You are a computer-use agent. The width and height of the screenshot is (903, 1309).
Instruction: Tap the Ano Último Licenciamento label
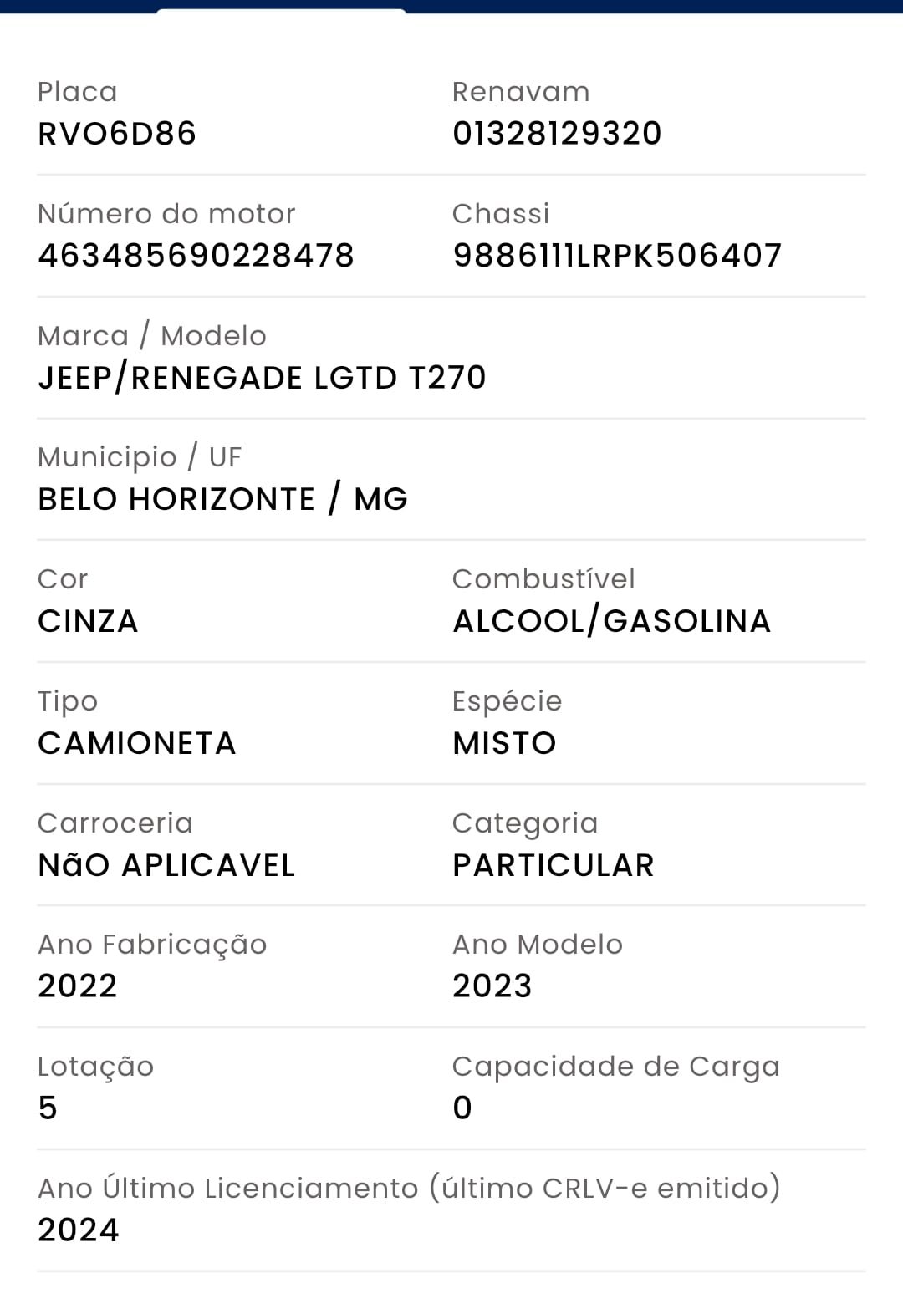[x=409, y=1188]
